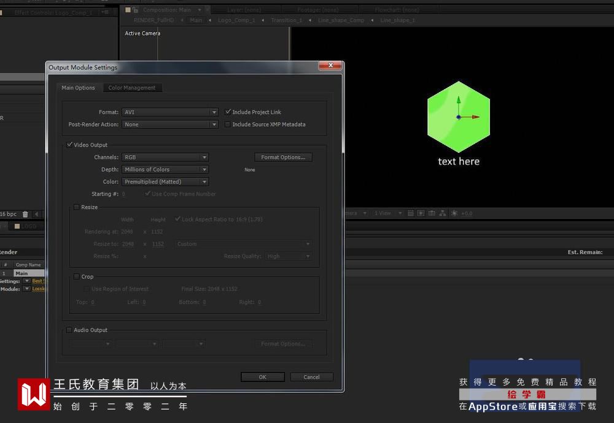The height and width of the screenshot is (423, 614).
Task: Select the Effect Controls: Logo_Comp_1 tab
Action: coord(53,12)
